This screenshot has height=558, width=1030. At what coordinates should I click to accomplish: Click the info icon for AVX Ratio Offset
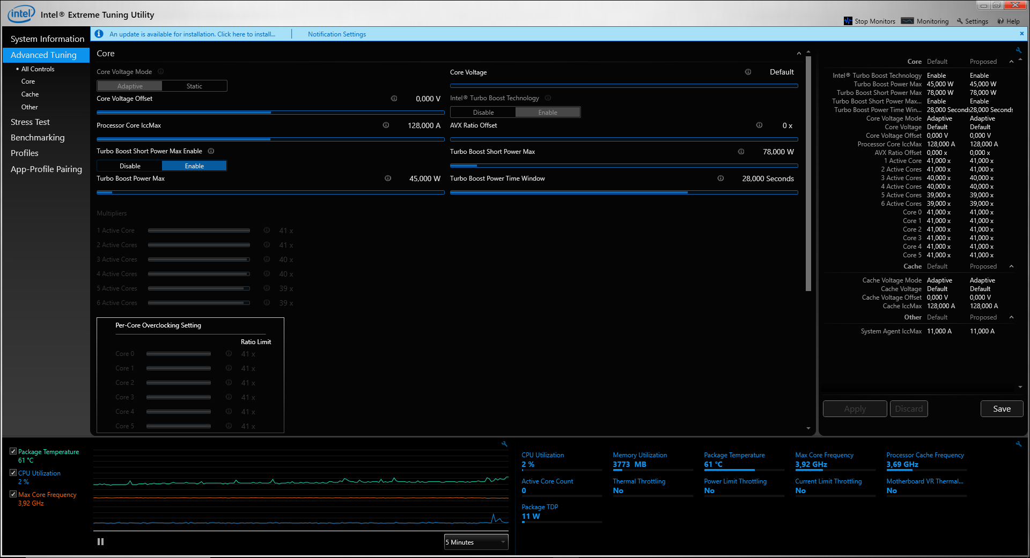pos(759,125)
